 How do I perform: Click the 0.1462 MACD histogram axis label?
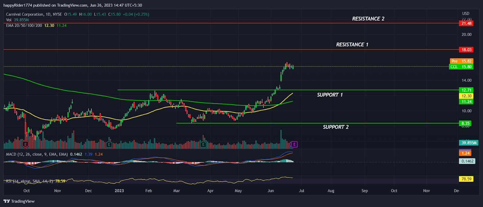pos(467,161)
